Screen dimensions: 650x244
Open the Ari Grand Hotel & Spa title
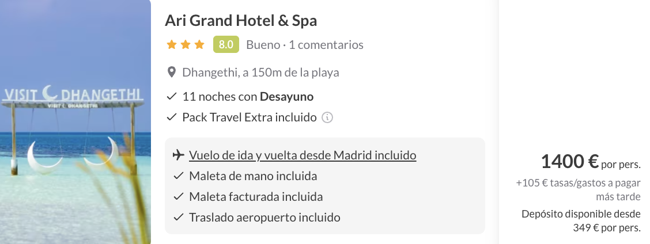(241, 21)
